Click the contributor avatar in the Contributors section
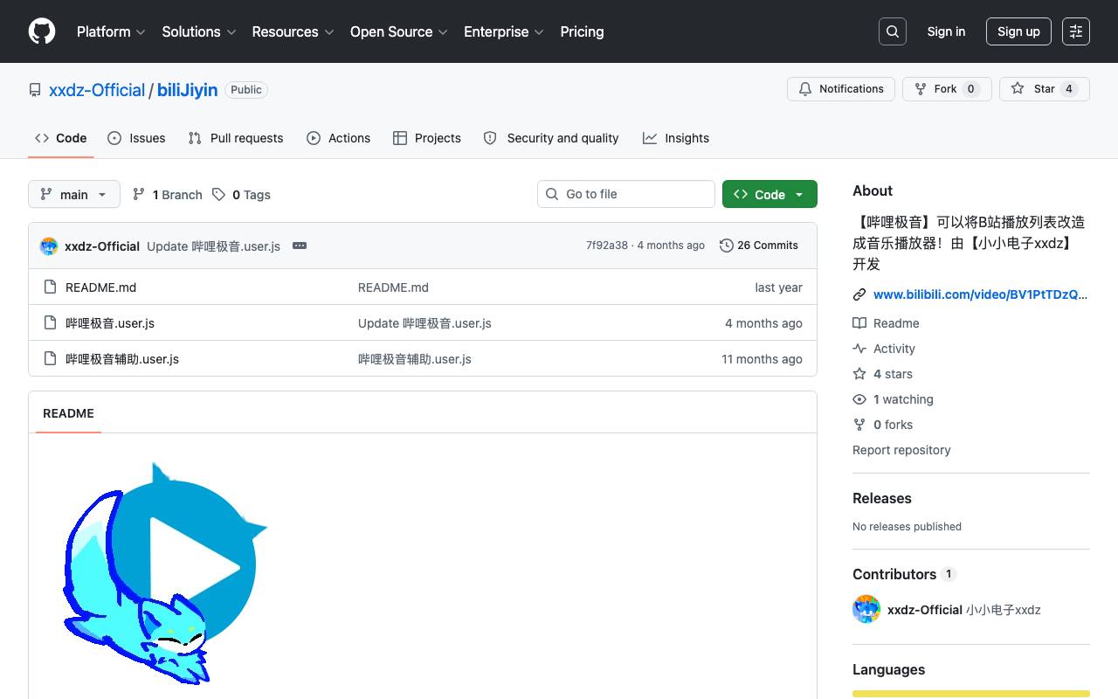This screenshot has width=1118, height=699. (866, 609)
